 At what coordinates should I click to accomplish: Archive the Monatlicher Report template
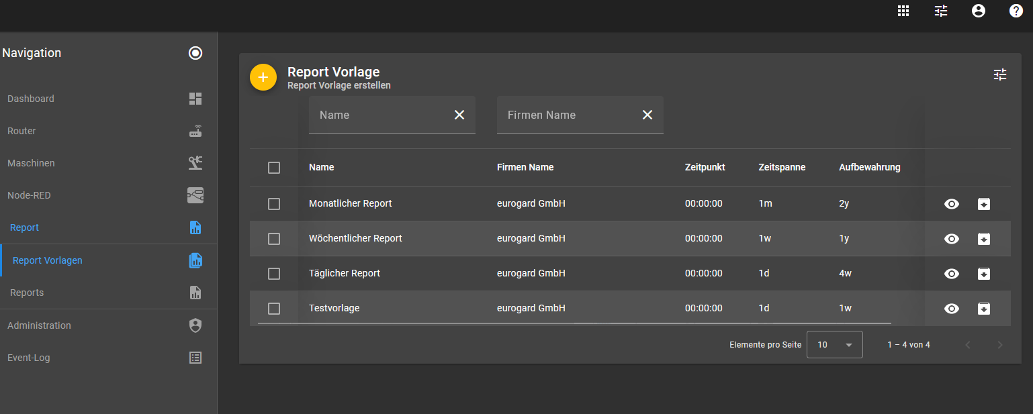[x=984, y=204]
